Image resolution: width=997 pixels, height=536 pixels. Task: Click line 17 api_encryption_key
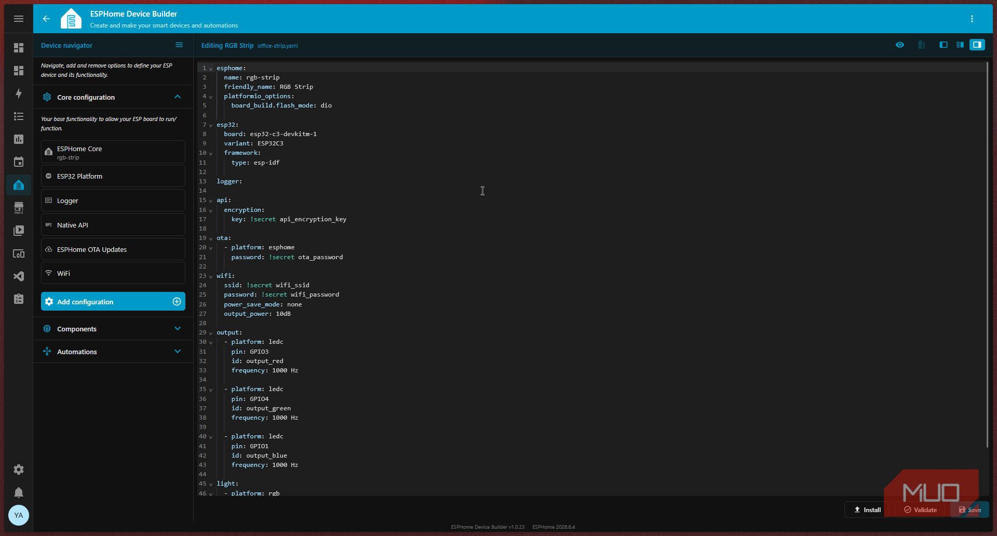pos(313,219)
